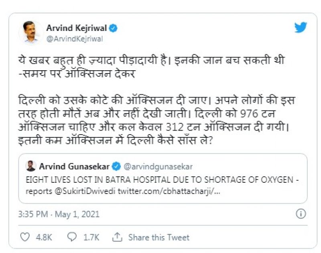Click Arvind Kejriwal's verified badge
Viewport: 321px width, 253px height.
[x=114, y=28]
